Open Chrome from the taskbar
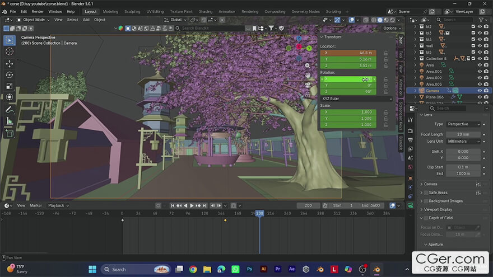 (193, 269)
